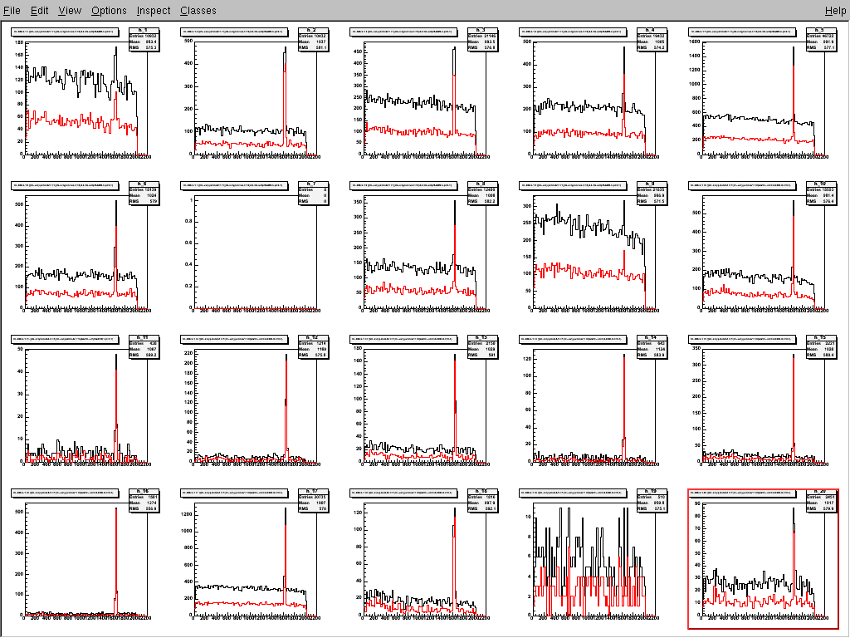
Task: Select the h_16 statistics box
Action: (x=144, y=500)
